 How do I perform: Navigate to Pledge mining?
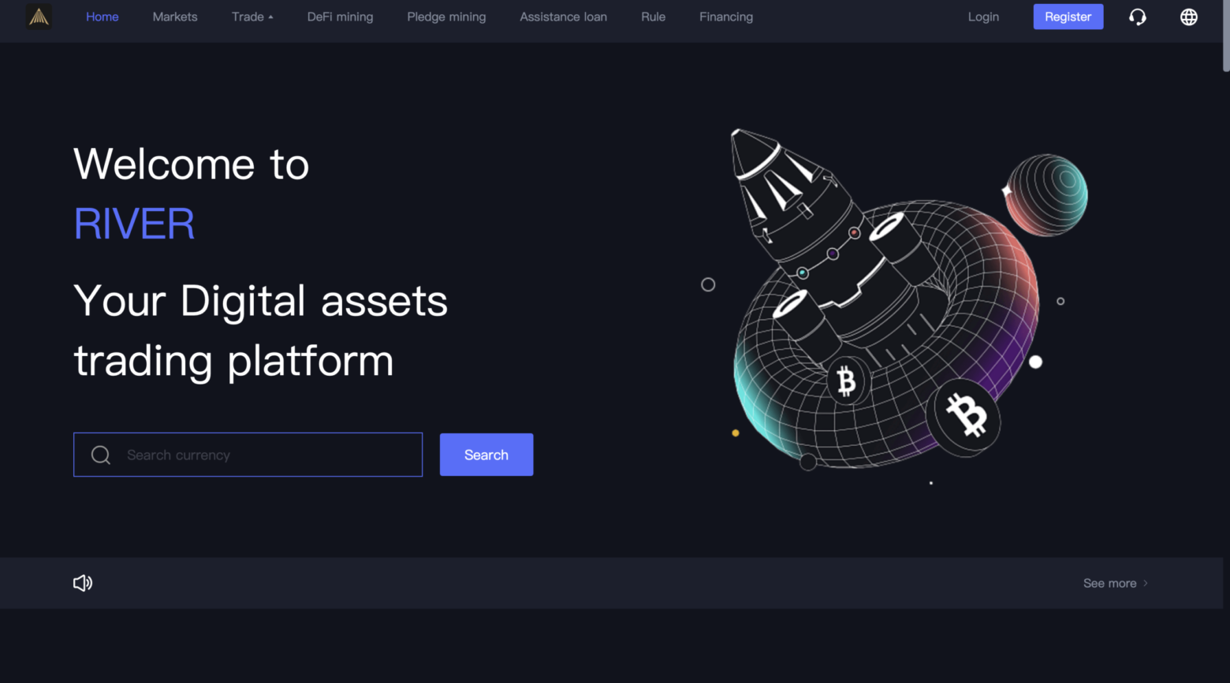(x=446, y=17)
